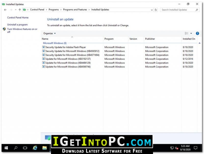
Task: Click the icon of the KB3192137 update
Action: point(44,59)
